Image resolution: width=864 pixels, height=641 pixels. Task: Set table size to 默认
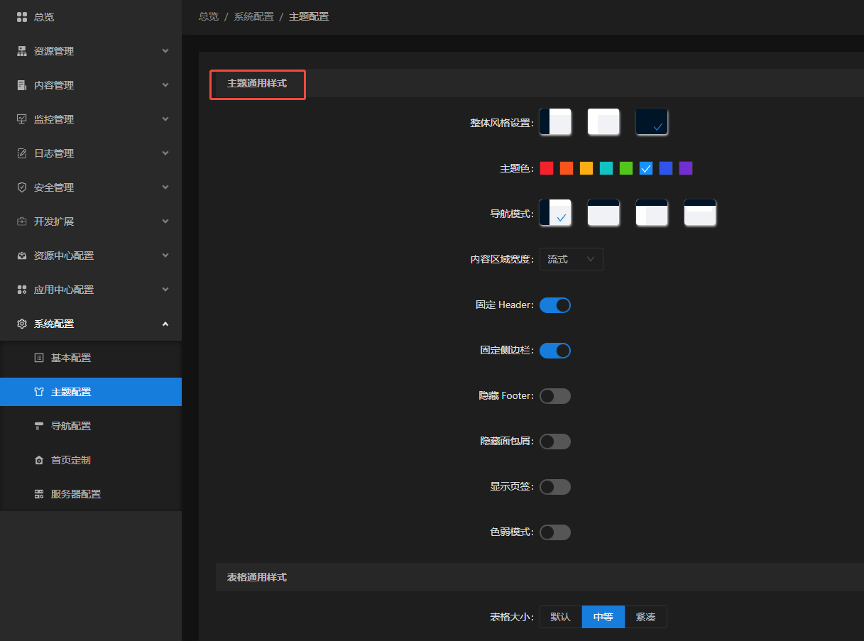(561, 617)
